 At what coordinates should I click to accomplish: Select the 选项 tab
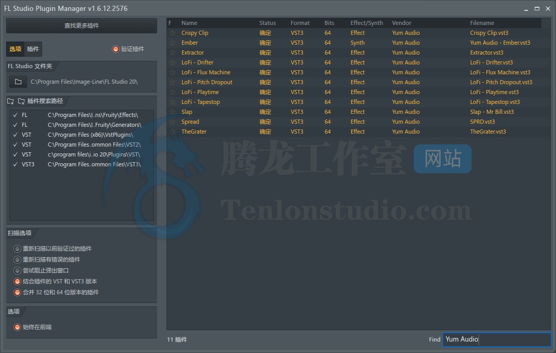click(16, 49)
